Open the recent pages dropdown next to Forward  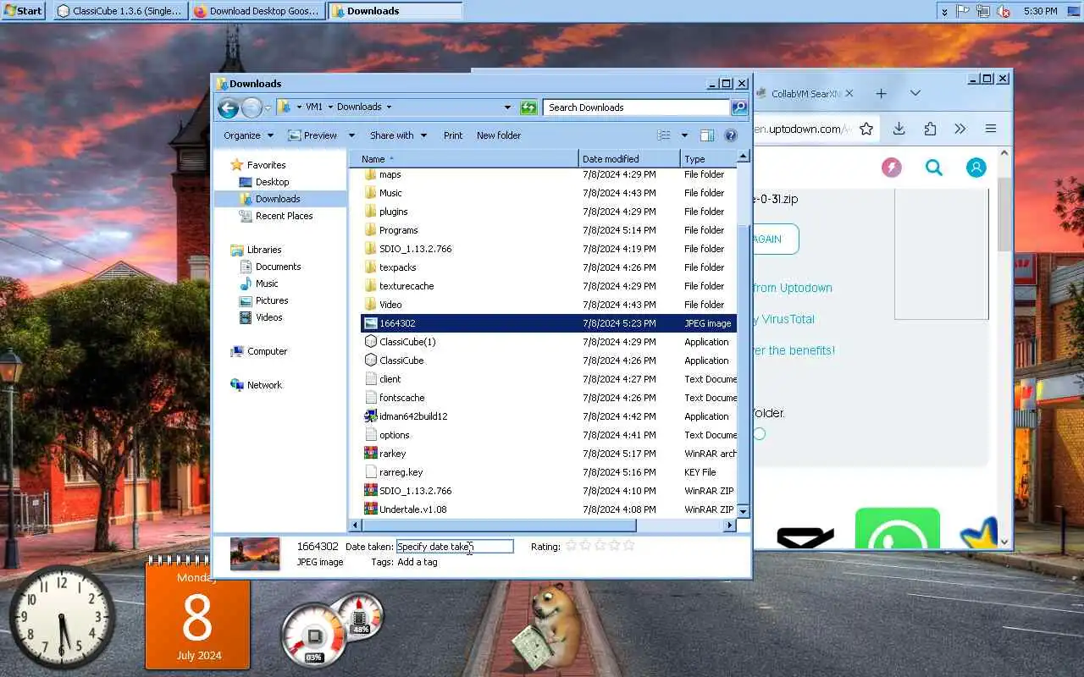(x=268, y=107)
